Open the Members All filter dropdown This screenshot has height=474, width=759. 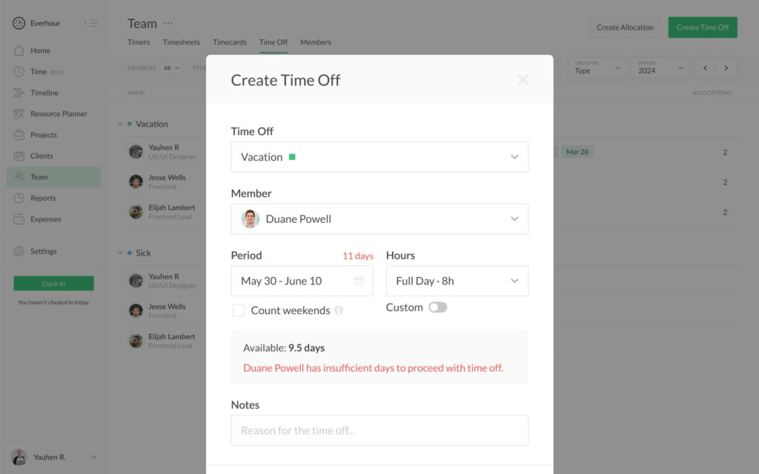click(x=171, y=68)
